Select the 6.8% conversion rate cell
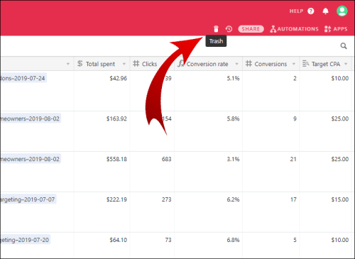Image resolution: width=355 pixels, height=259 pixels. click(208, 245)
